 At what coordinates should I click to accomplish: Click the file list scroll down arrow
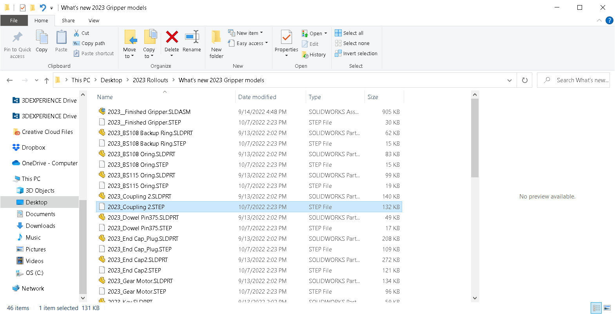coord(475,298)
